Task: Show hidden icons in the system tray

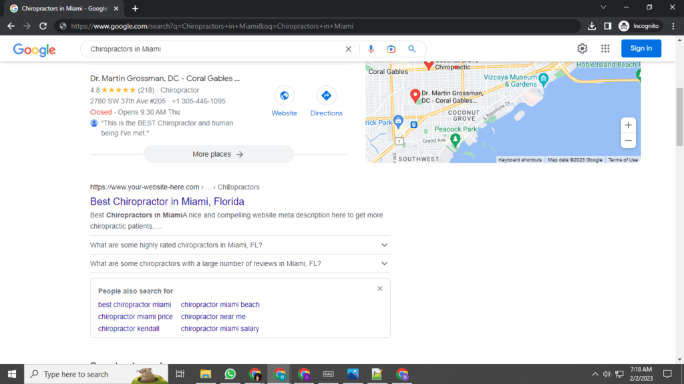Action: click(x=594, y=374)
